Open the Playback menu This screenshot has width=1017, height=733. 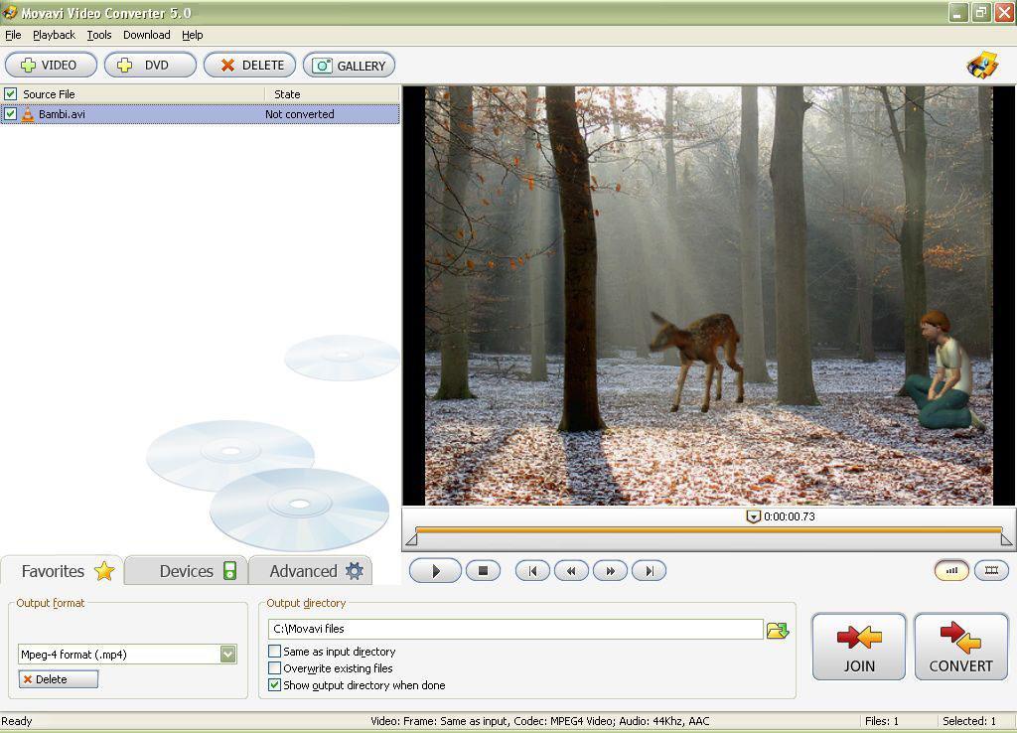coord(54,35)
